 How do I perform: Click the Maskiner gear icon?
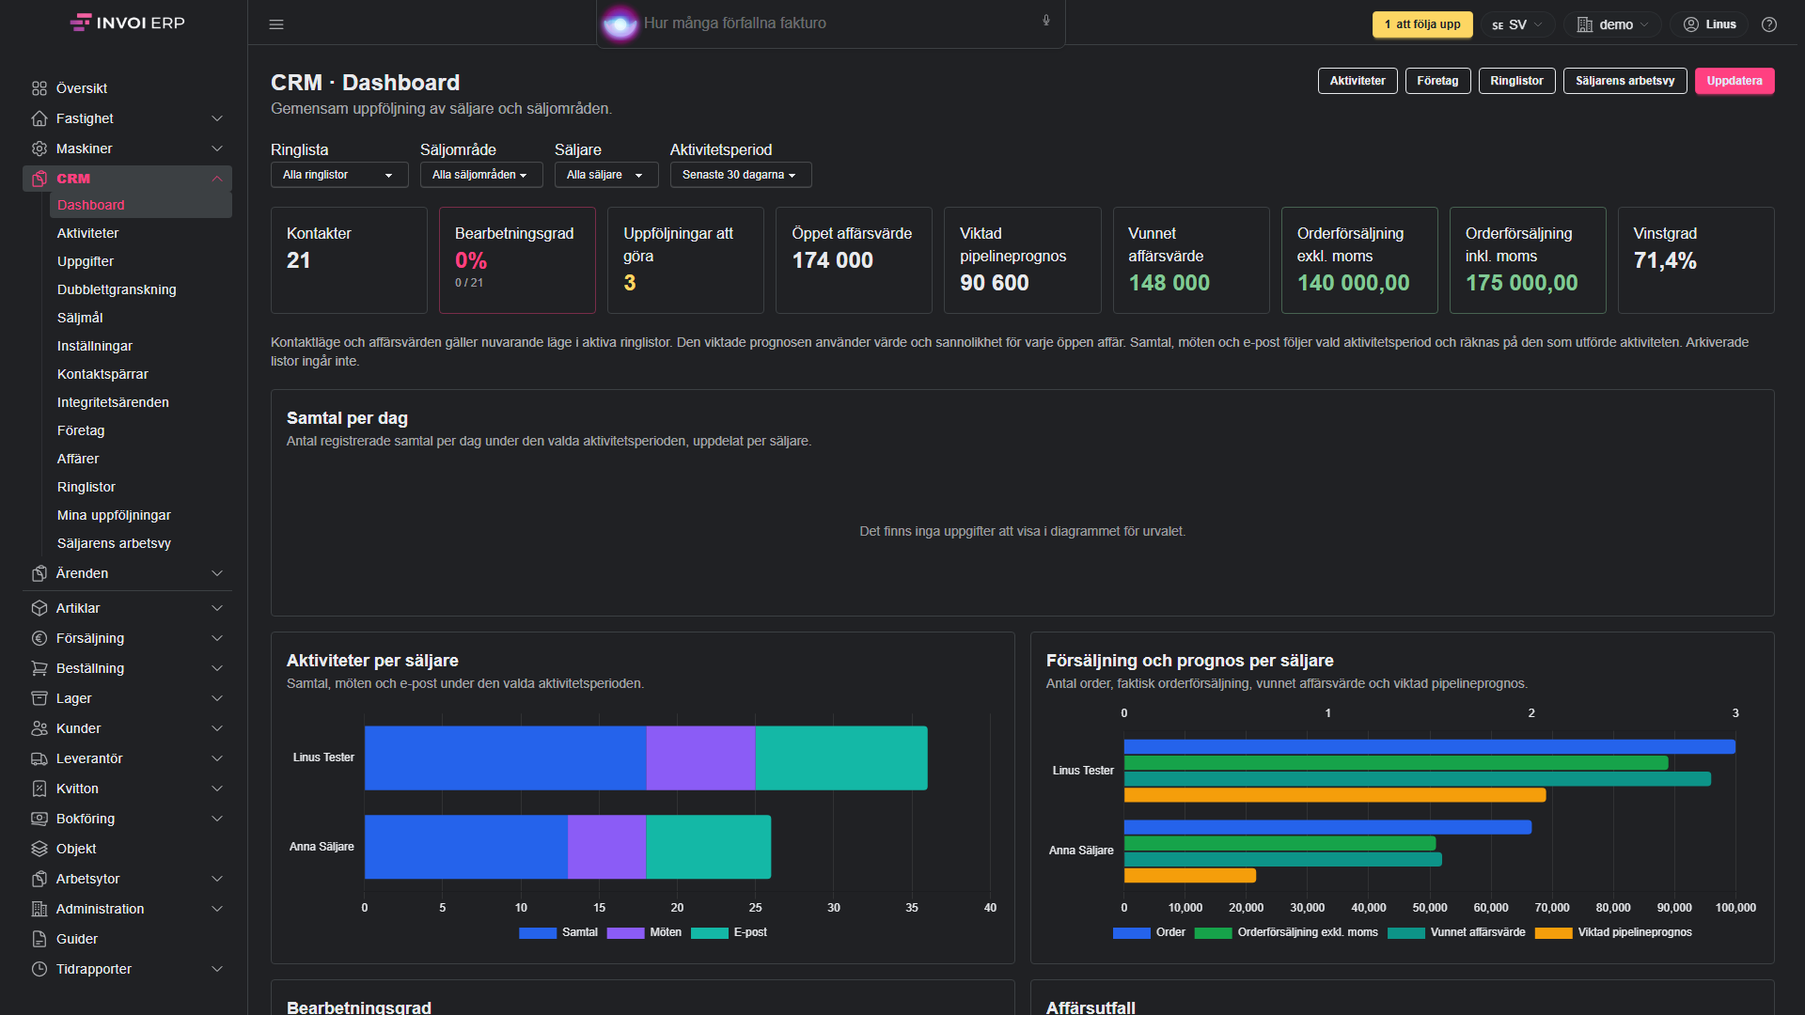(x=39, y=148)
